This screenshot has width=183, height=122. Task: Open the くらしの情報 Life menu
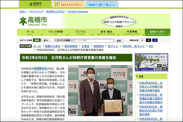pos(56,32)
